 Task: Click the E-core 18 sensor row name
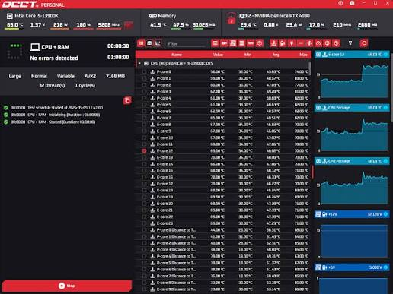pos(165,191)
